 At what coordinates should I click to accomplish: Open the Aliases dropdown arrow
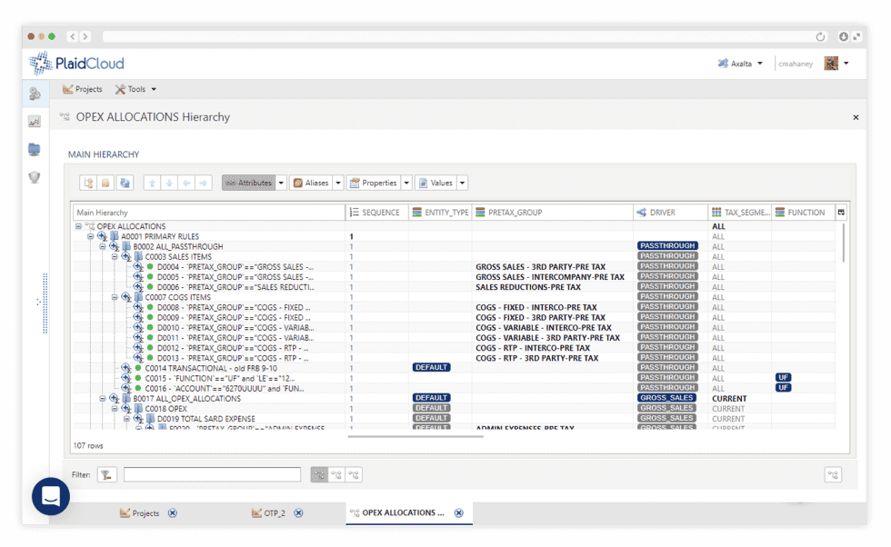(x=338, y=183)
